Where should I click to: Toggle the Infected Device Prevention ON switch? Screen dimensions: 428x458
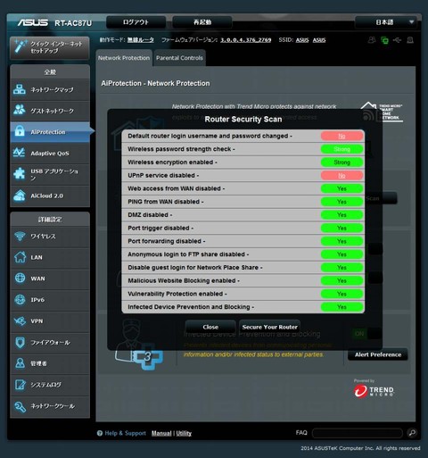coord(366,334)
